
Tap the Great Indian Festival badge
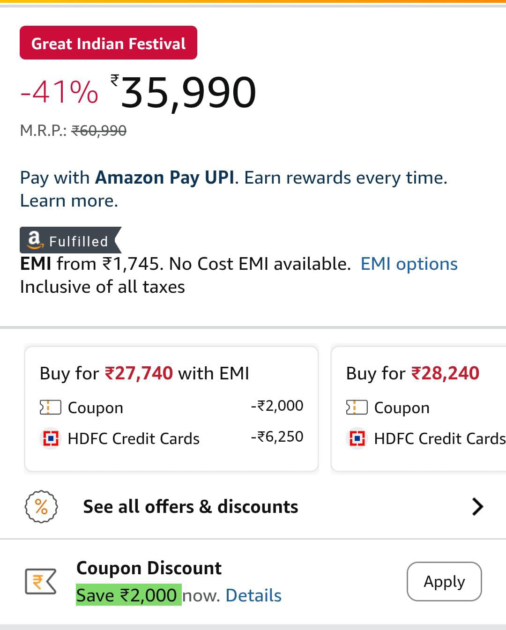pyautogui.click(x=108, y=43)
